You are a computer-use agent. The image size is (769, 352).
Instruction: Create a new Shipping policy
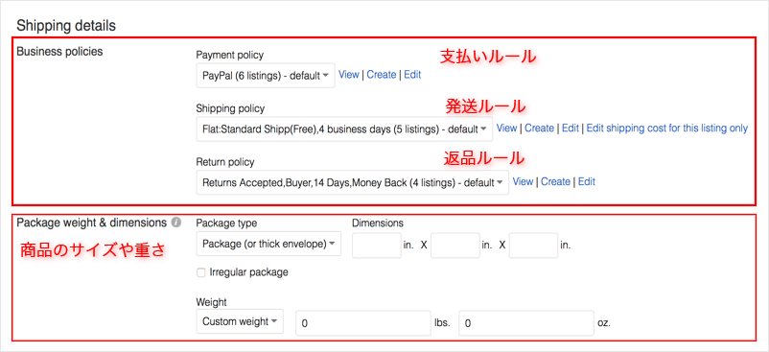[540, 128]
